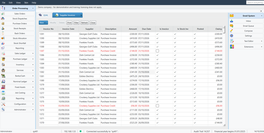
Task: Expand the Sales Ledger submenu
Action: point(33,53)
